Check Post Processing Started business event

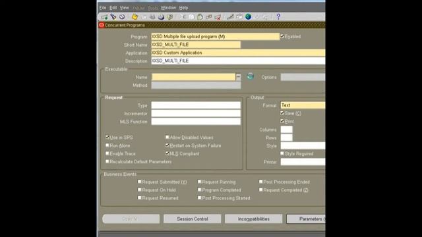[x=199, y=197]
